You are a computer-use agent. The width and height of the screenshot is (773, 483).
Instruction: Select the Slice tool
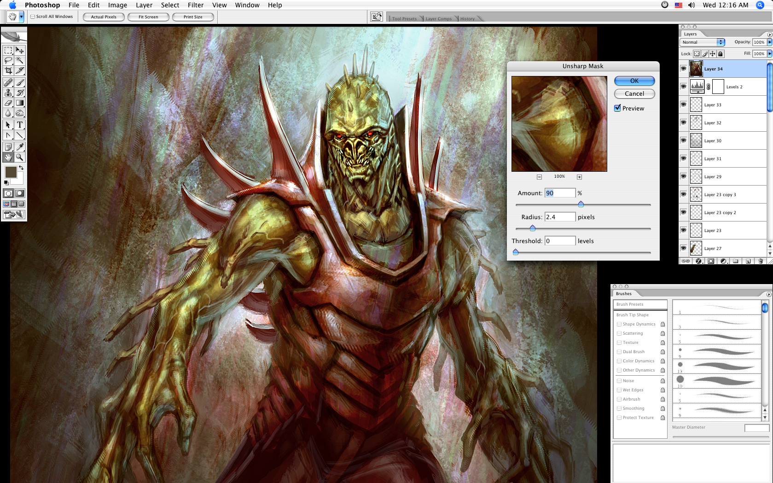(x=20, y=70)
